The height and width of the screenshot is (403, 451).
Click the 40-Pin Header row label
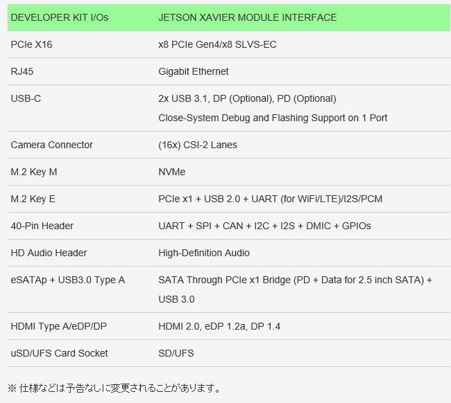tap(42, 226)
